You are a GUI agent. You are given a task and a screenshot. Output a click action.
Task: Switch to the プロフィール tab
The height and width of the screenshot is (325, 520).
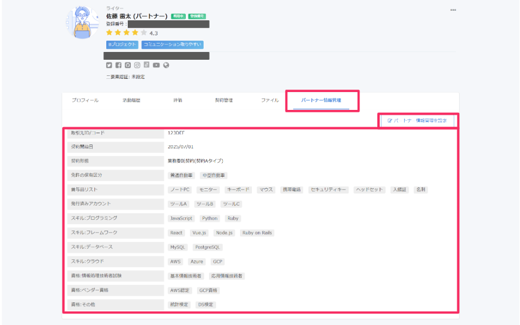pyautogui.click(x=85, y=100)
